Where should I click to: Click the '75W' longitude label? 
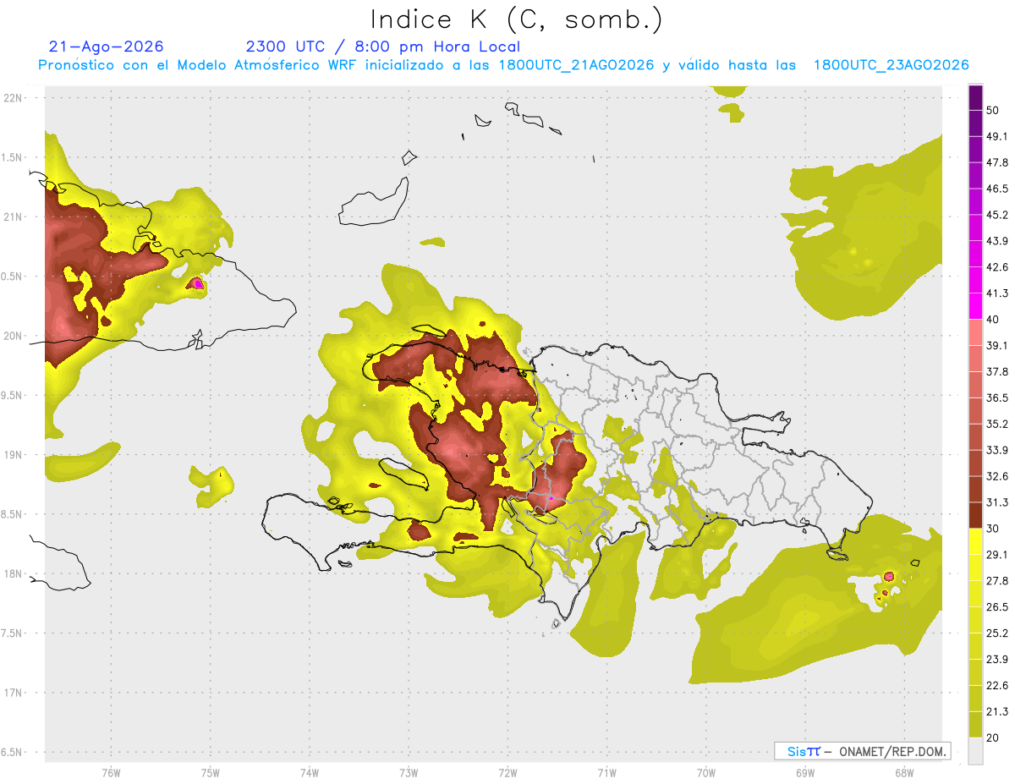click(x=211, y=772)
